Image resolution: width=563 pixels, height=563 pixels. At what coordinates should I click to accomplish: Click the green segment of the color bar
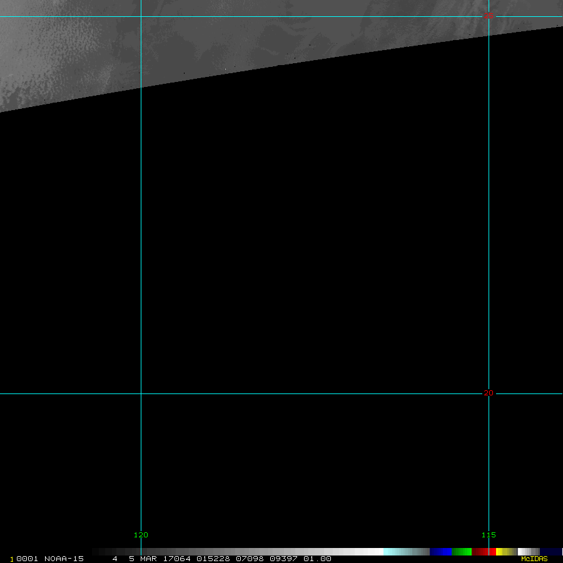462,552
